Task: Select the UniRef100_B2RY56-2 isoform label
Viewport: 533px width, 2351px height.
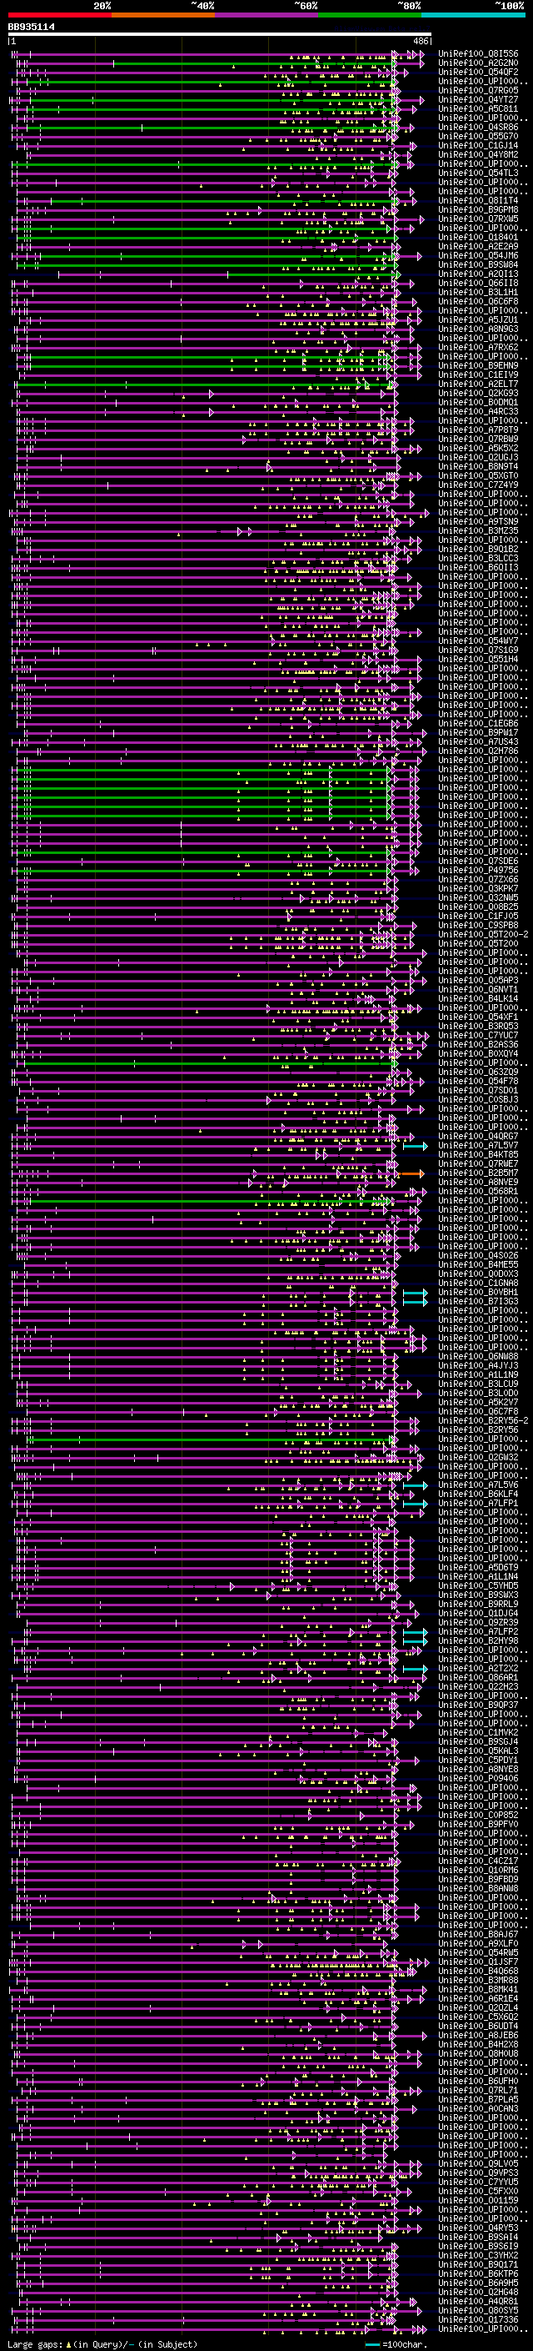Action: click(483, 1421)
